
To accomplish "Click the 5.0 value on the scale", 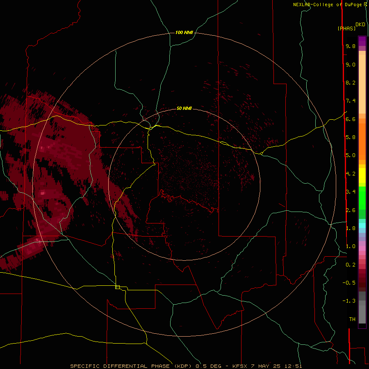I will pyautogui.click(x=351, y=155).
